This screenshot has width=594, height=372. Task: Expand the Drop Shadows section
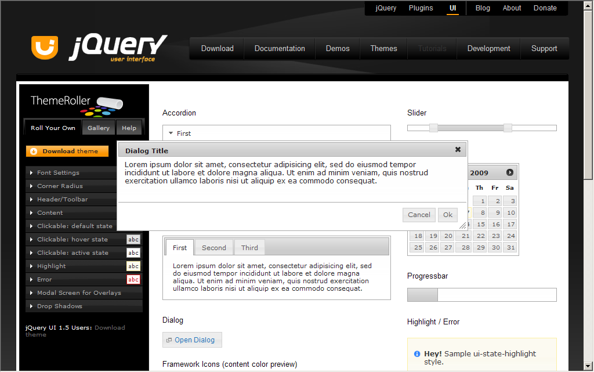(60, 306)
